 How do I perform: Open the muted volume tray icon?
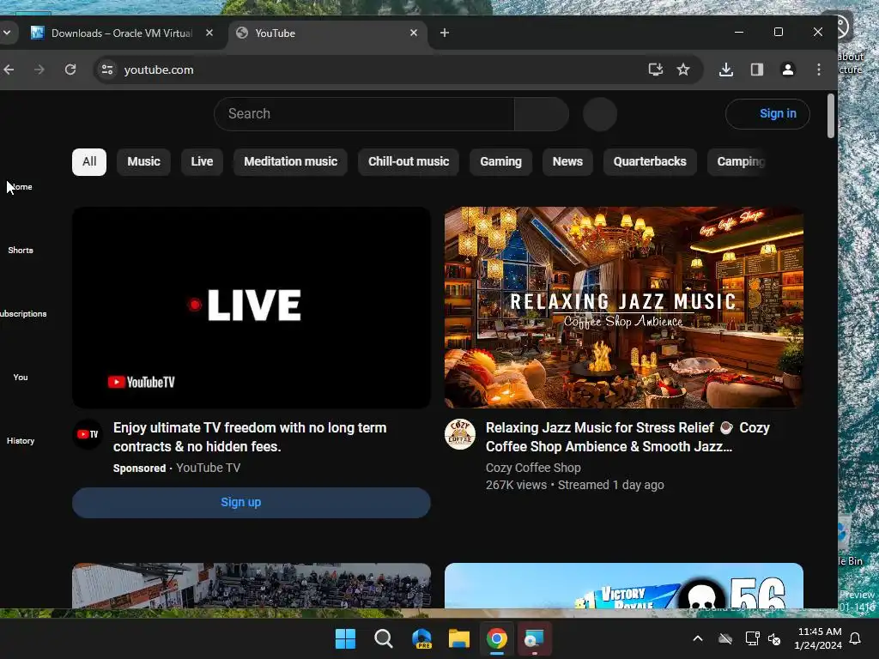[x=774, y=638]
